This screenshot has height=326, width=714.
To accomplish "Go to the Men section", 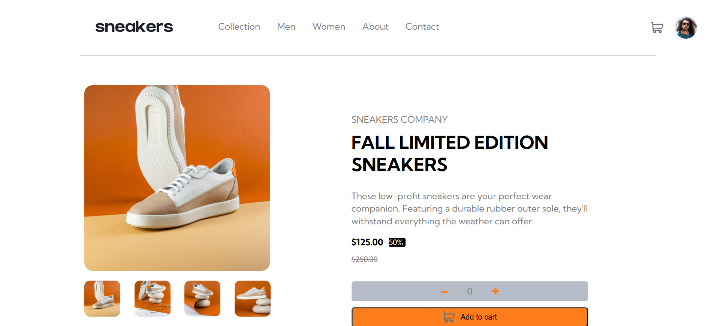I will point(286,27).
